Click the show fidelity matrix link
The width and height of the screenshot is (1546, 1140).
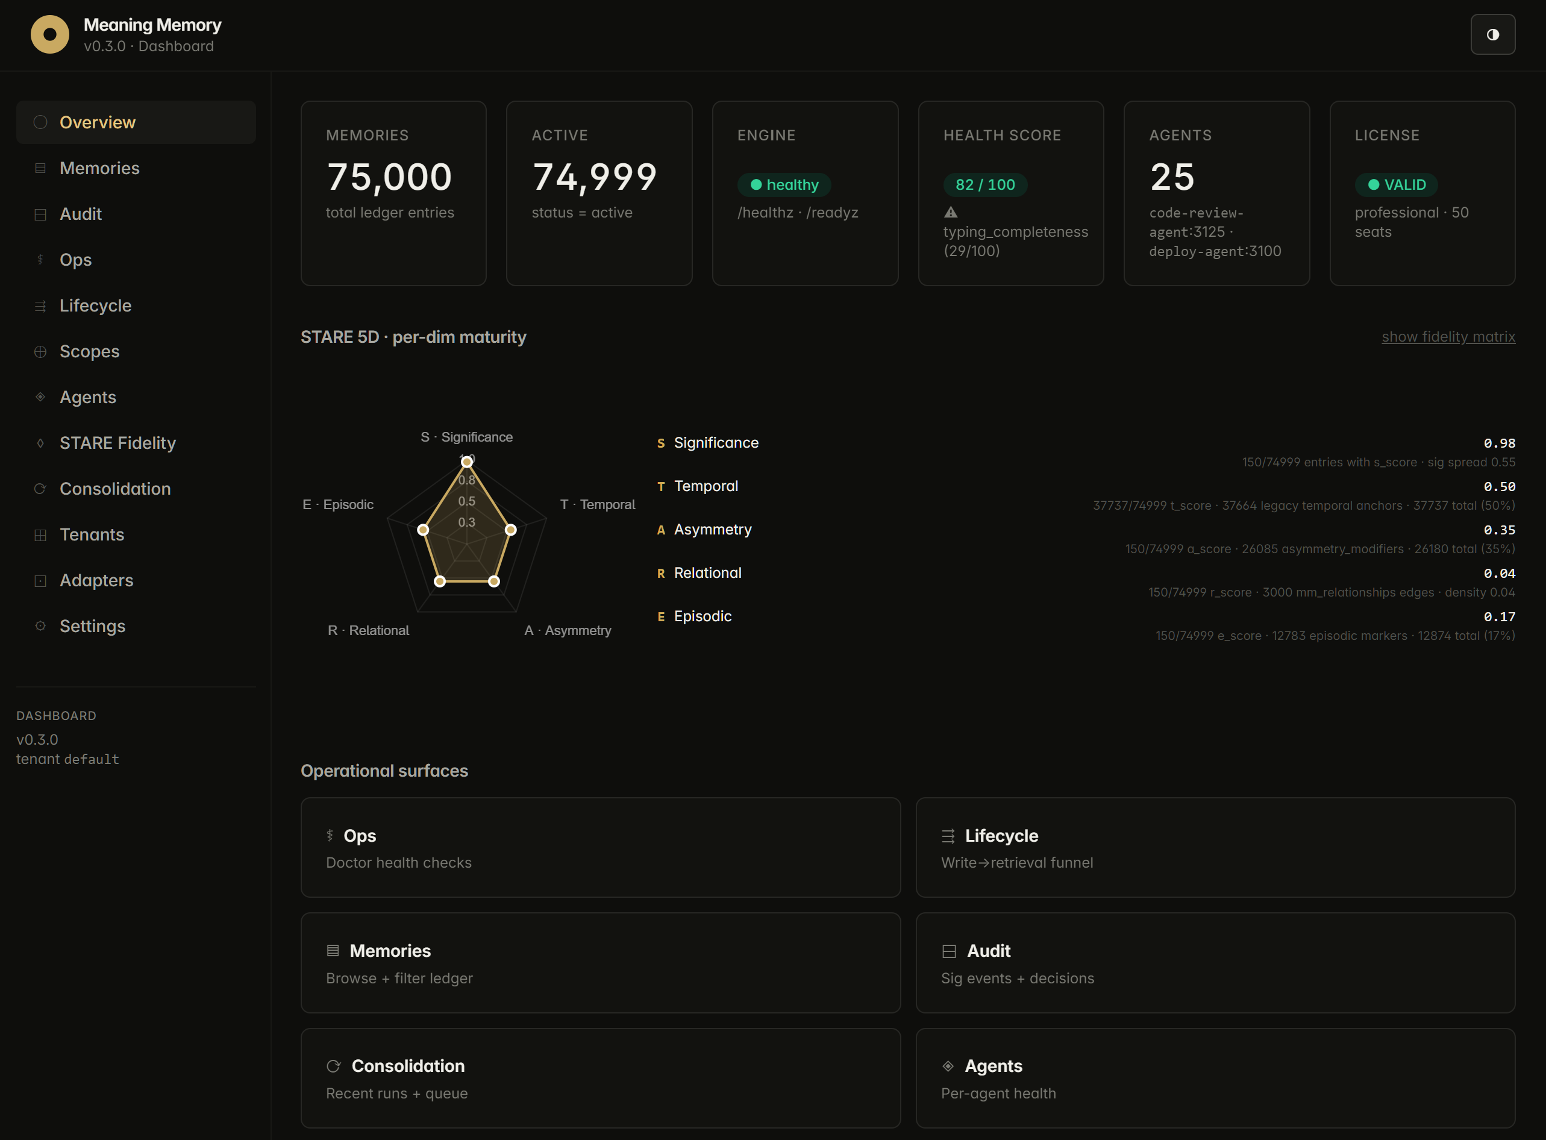click(1448, 337)
